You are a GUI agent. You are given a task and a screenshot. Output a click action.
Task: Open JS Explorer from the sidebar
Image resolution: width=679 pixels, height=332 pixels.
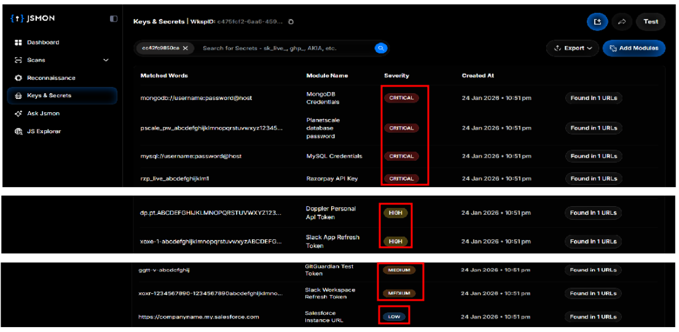pyautogui.click(x=44, y=131)
